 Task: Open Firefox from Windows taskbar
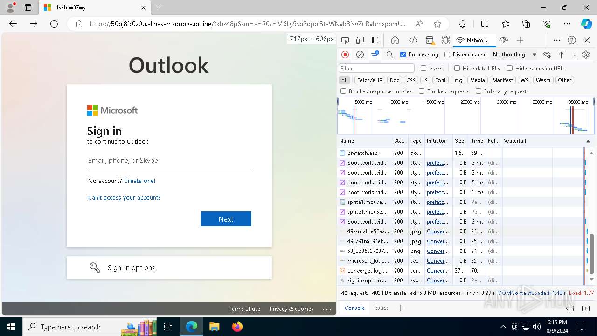point(237,327)
